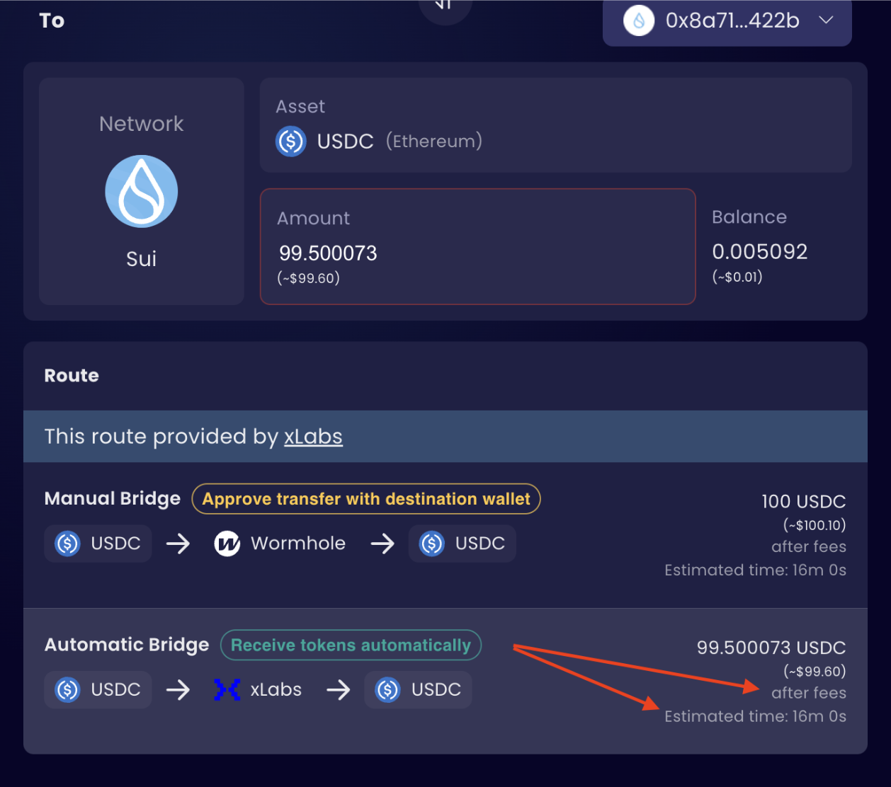Click the Sui network logo icon
Viewport: 891px width, 787px height.
pyautogui.click(x=142, y=191)
